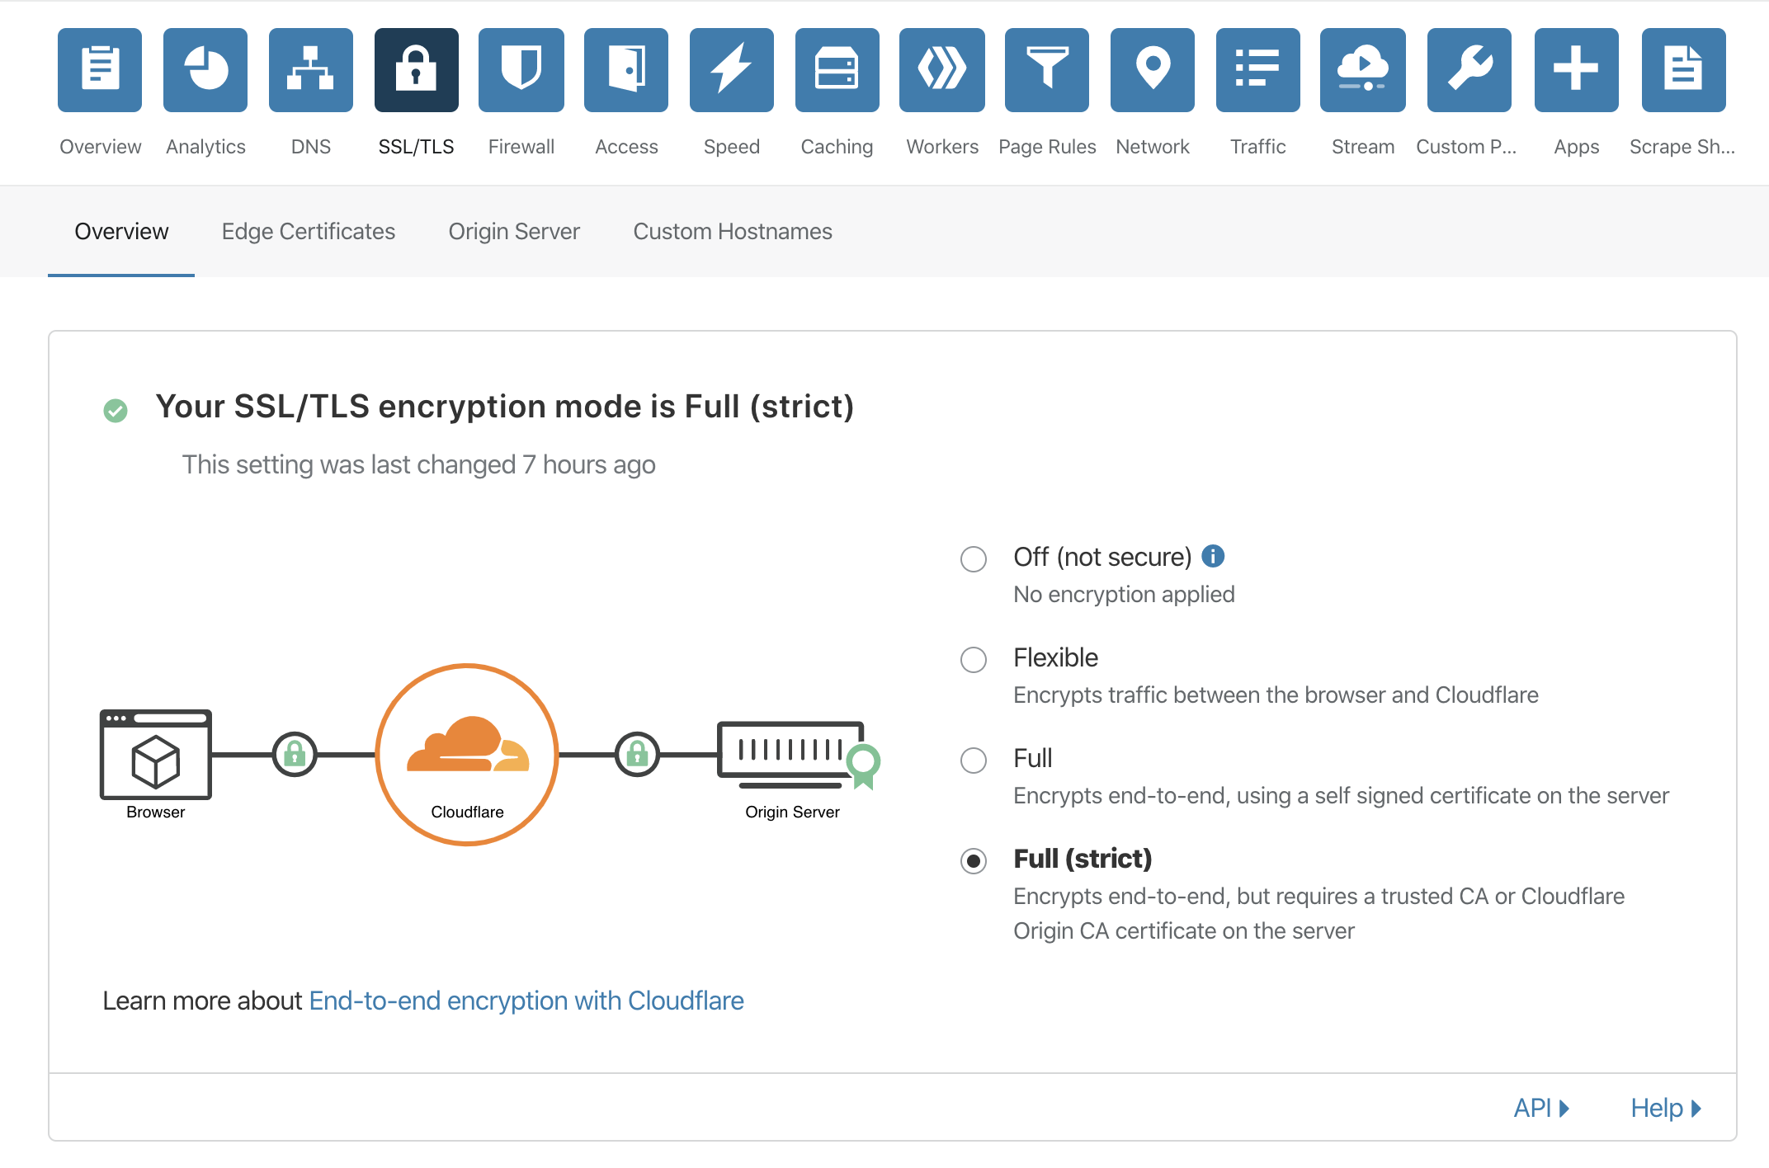Select the Full (strict) radio button
The image size is (1769, 1168).
[x=974, y=861]
